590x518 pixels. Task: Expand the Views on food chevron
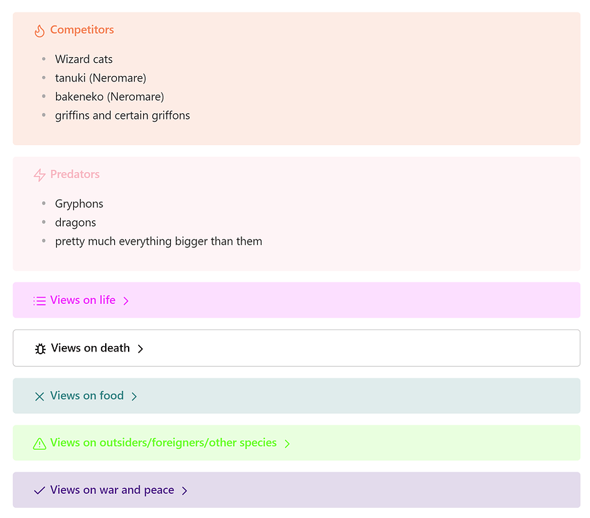click(134, 396)
